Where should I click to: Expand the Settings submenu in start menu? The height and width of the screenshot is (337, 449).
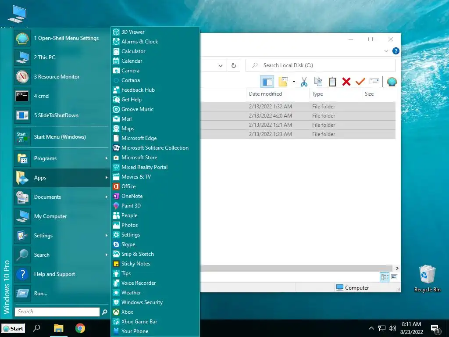click(x=61, y=236)
